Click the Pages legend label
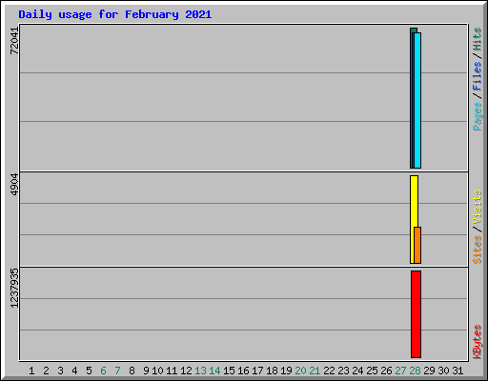Screen dimensions: 488x381 (477, 116)
